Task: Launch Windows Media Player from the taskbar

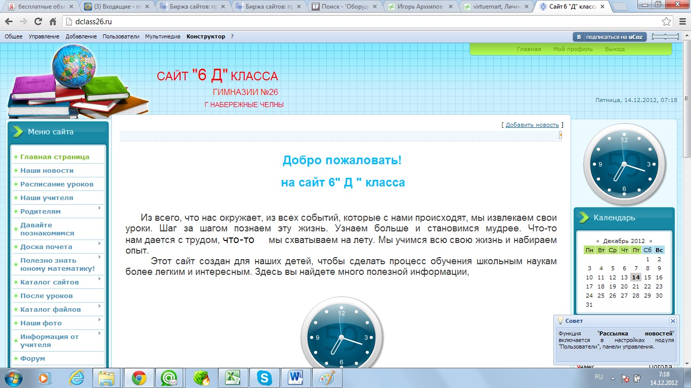Action: click(45, 378)
